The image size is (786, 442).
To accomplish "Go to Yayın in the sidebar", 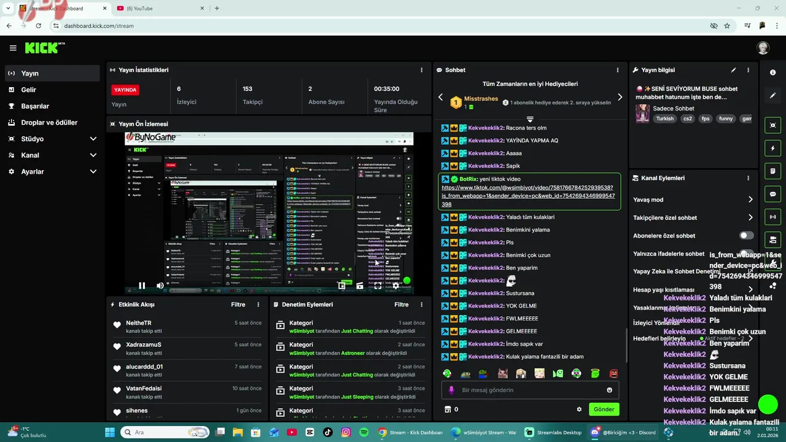I will tap(52, 73).
